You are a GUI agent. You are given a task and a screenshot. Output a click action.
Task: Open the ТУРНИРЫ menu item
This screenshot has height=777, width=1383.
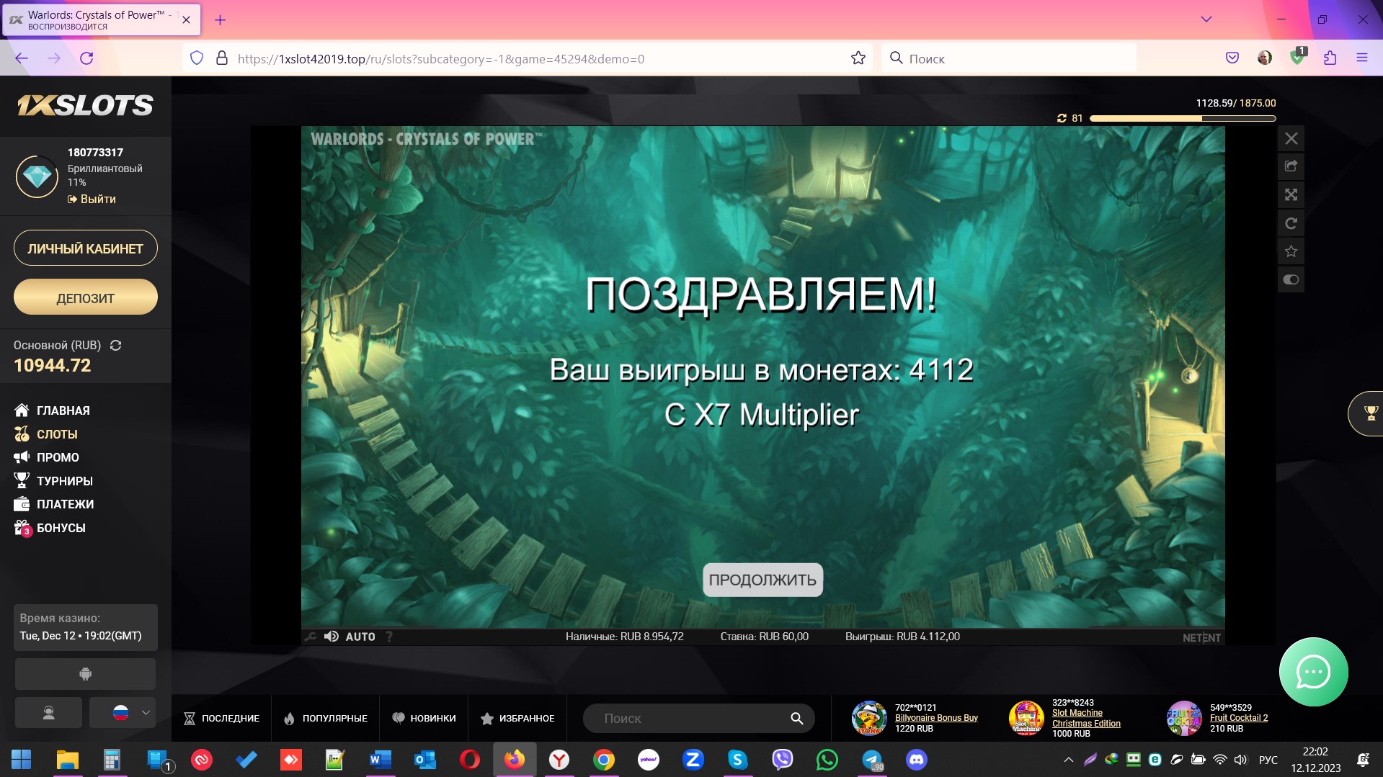(x=64, y=481)
